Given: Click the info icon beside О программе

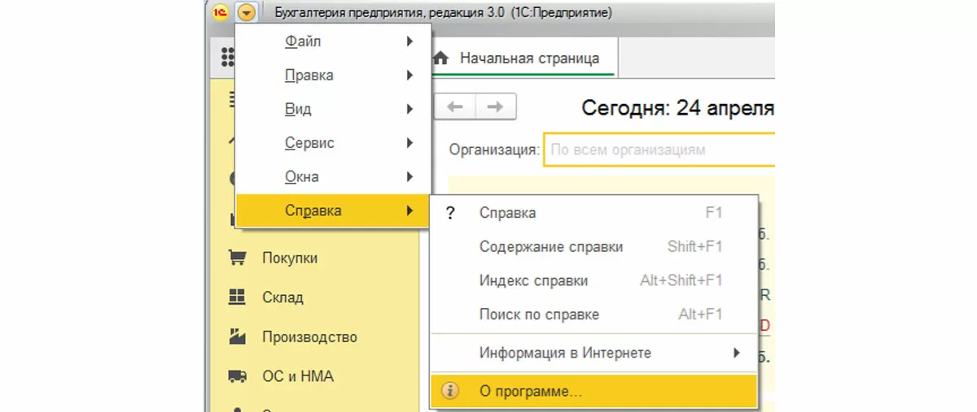Looking at the screenshot, I should [449, 391].
